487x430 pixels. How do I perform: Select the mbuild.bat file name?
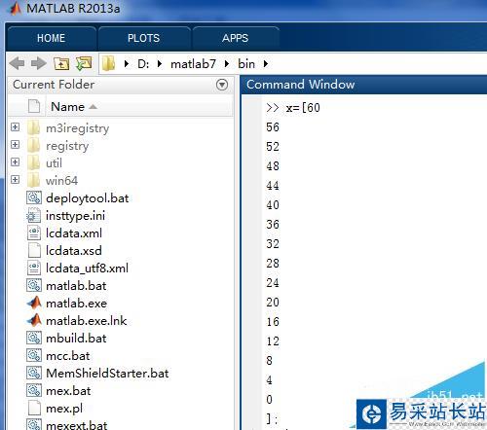pos(76,339)
